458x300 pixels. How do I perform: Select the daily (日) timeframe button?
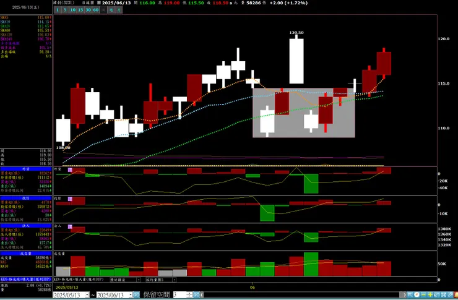point(103,10)
